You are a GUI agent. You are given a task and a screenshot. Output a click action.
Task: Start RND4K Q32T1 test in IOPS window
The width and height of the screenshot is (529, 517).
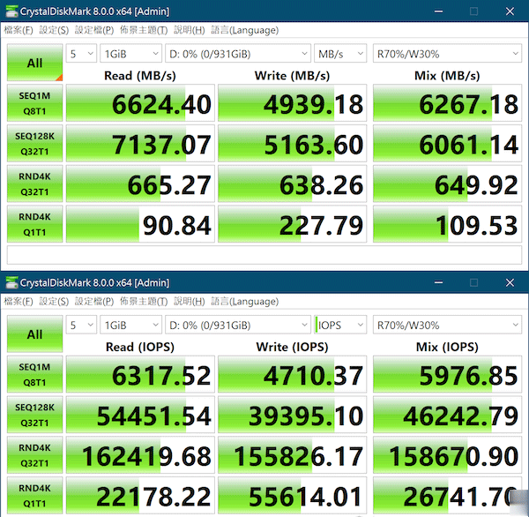pos(34,455)
